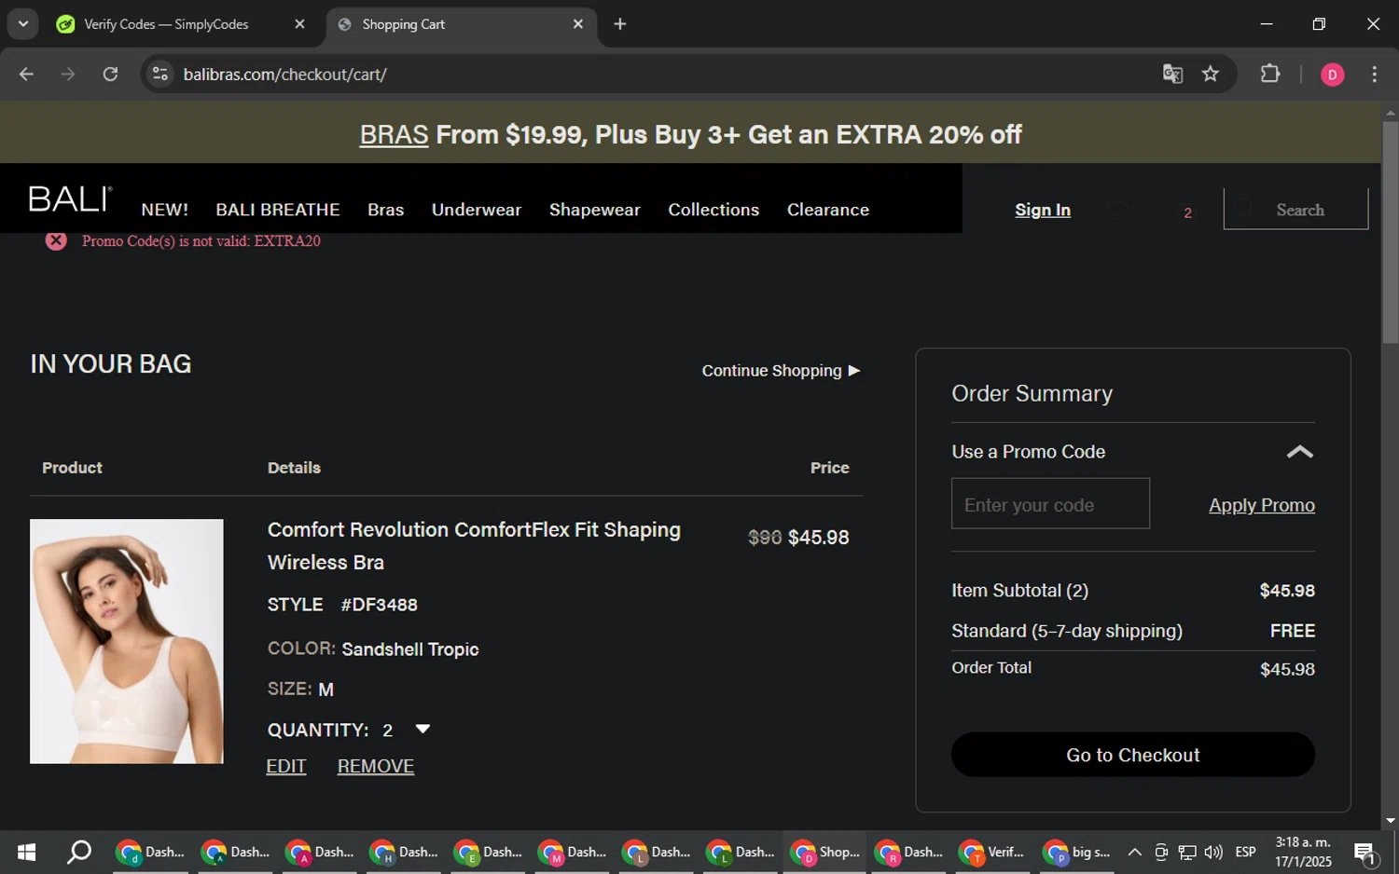Show hidden system tray icons
Viewport: 1399px width, 874px height.
(x=1134, y=852)
